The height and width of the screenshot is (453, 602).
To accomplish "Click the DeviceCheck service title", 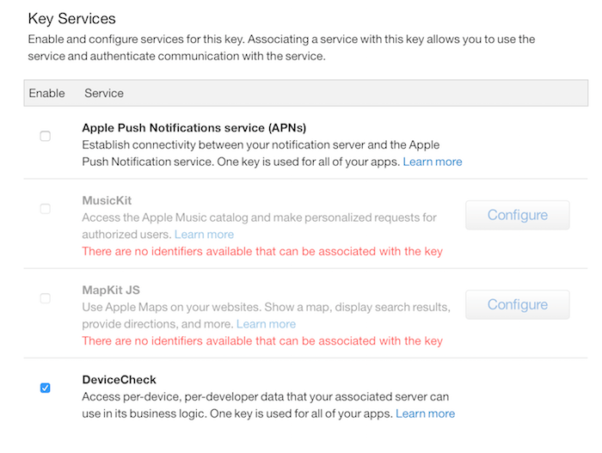I will [119, 380].
